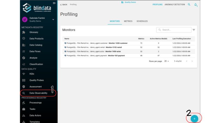218x123 pixels.
Task: Click the Profiling breadcrumb text
Action: (x=73, y=5)
